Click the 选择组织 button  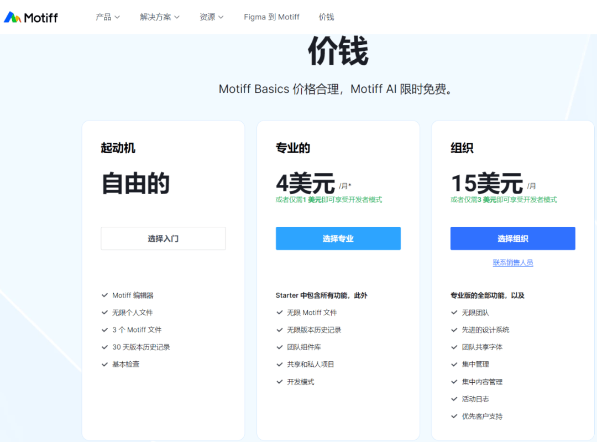[x=513, y=238]
